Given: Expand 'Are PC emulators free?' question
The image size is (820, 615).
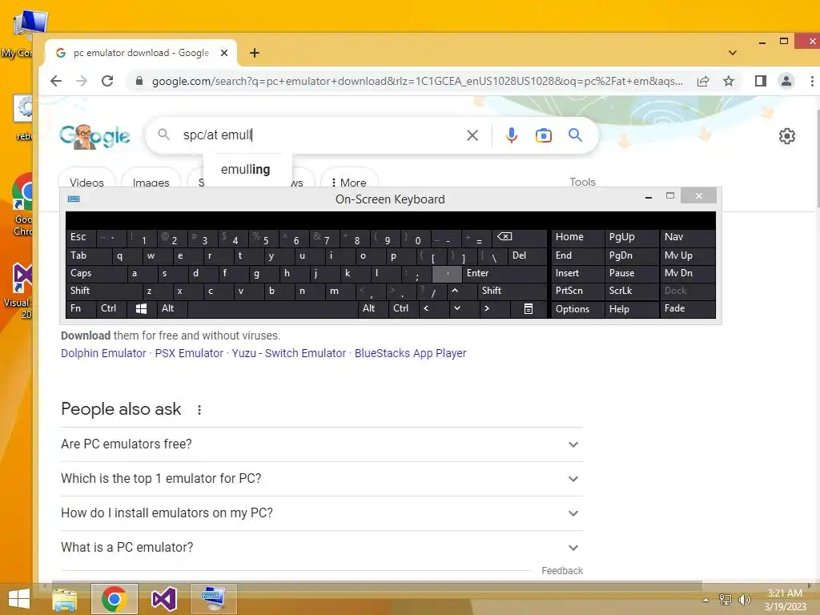Looking at the screenshot, I should tap(322, 444).
